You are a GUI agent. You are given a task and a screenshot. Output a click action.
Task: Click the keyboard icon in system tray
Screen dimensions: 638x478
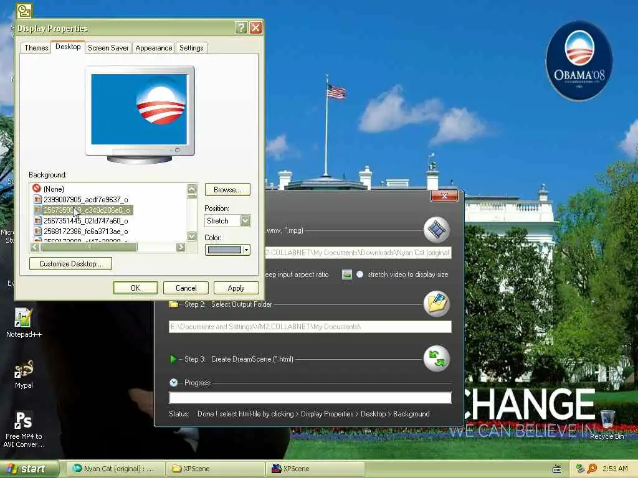[557, 469]
